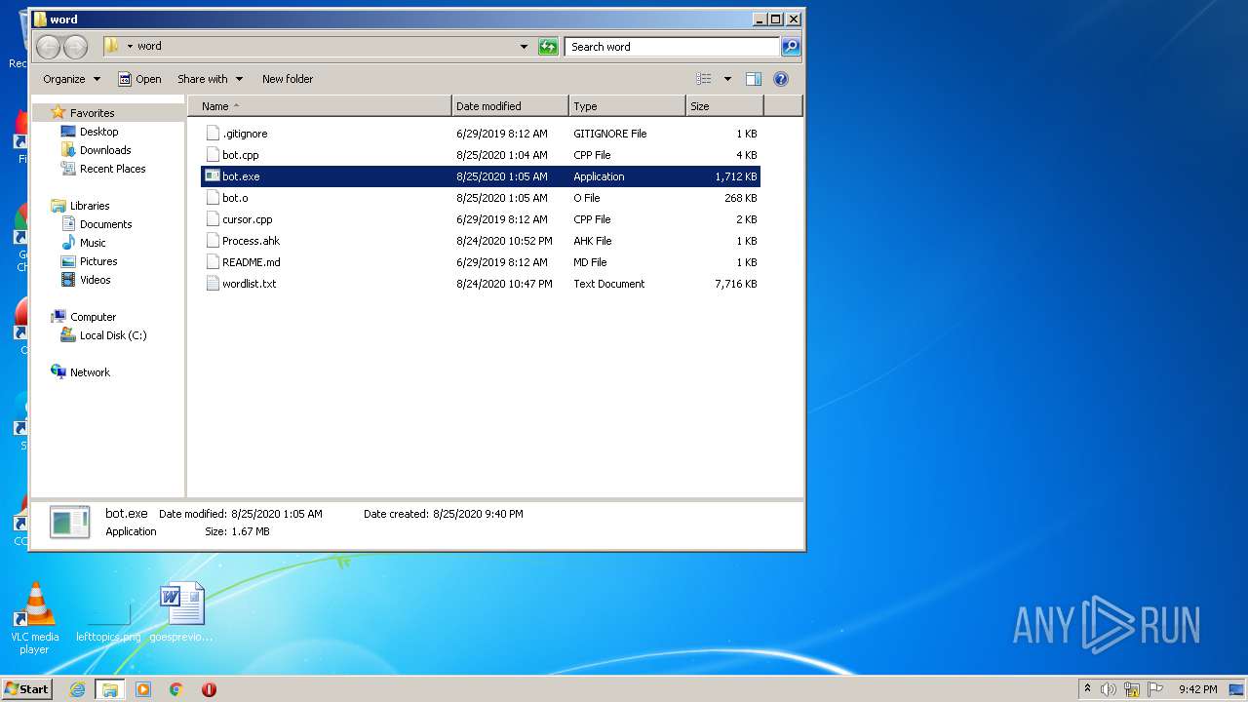The image size is (1248, 702).
Task: Select Recent Places in navigation pane
Action: pyautogui.click(x=112, y=169)
